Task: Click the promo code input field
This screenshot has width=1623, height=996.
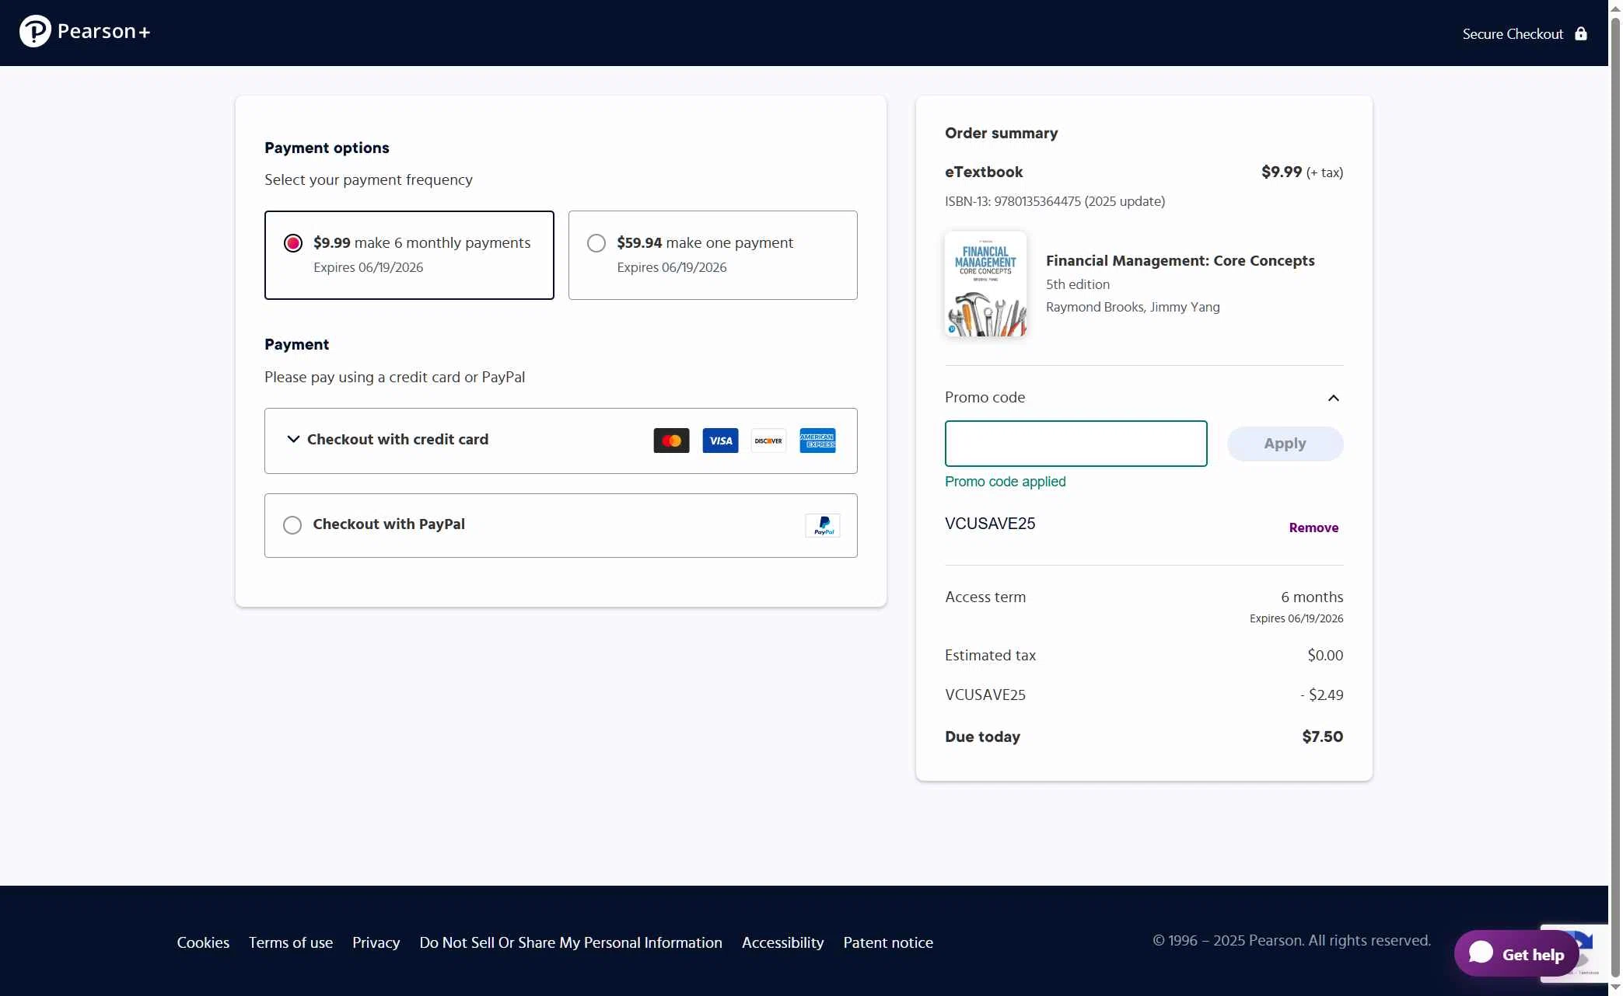Action: point(1076,443)
